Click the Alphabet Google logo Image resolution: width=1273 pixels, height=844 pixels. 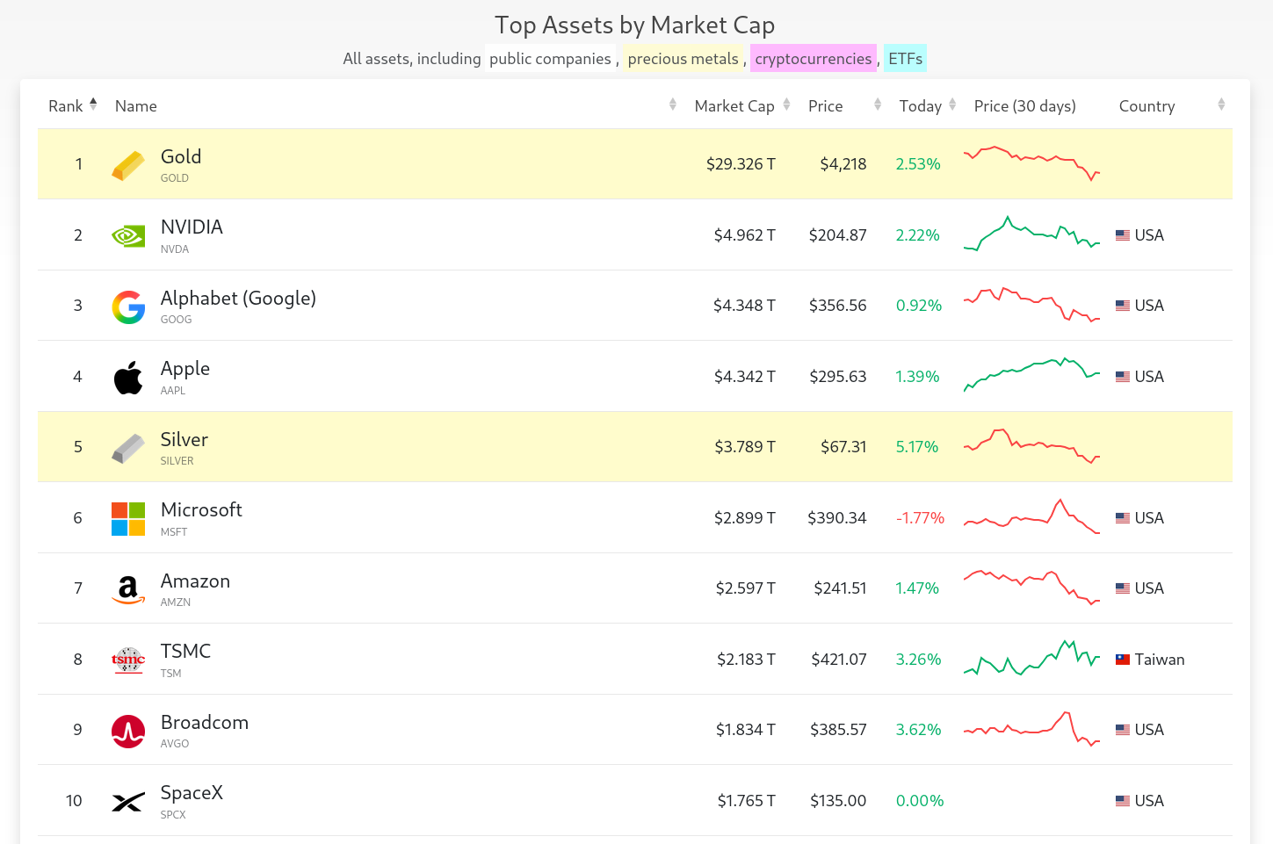(128, 307)
